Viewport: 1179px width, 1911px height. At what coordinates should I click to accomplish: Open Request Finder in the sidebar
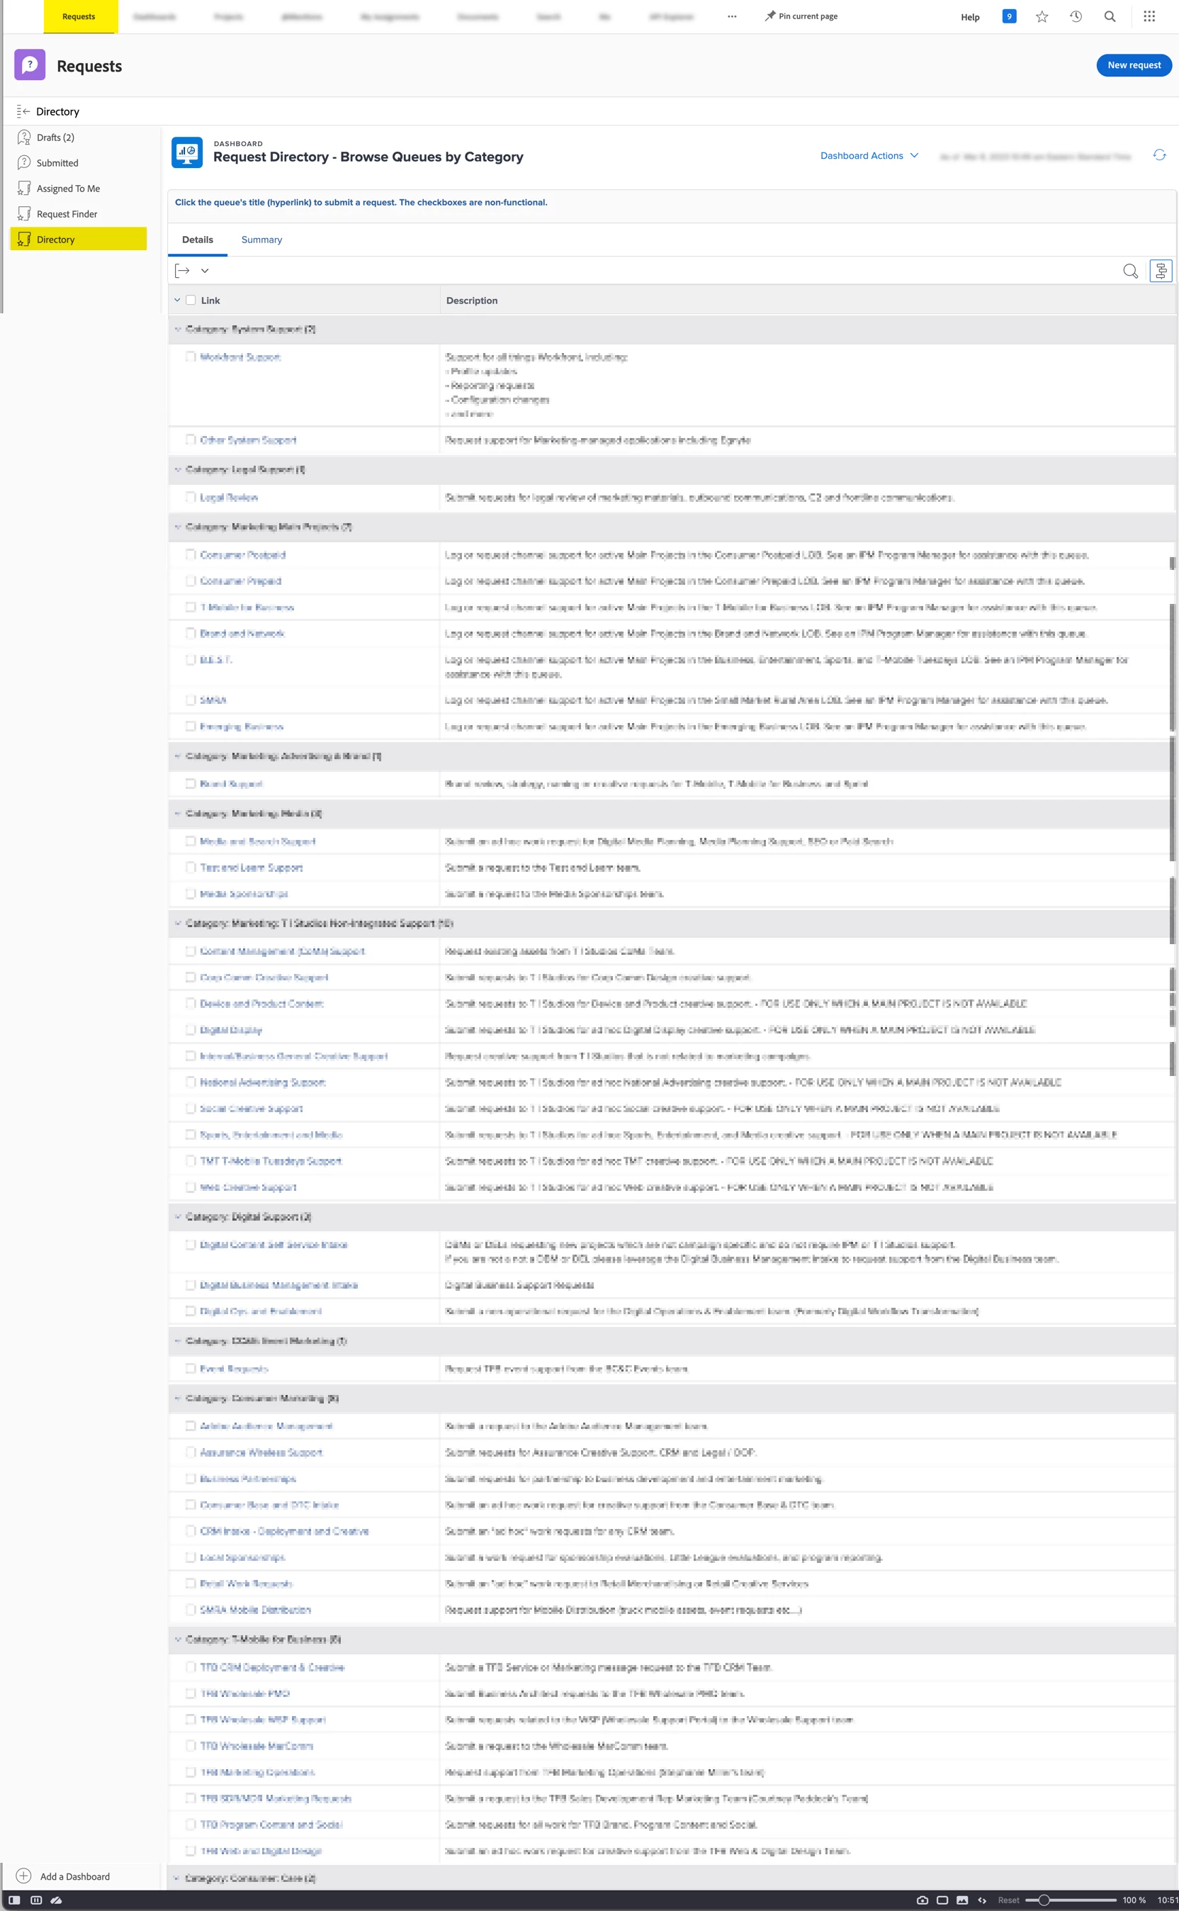tap(67, 214)
